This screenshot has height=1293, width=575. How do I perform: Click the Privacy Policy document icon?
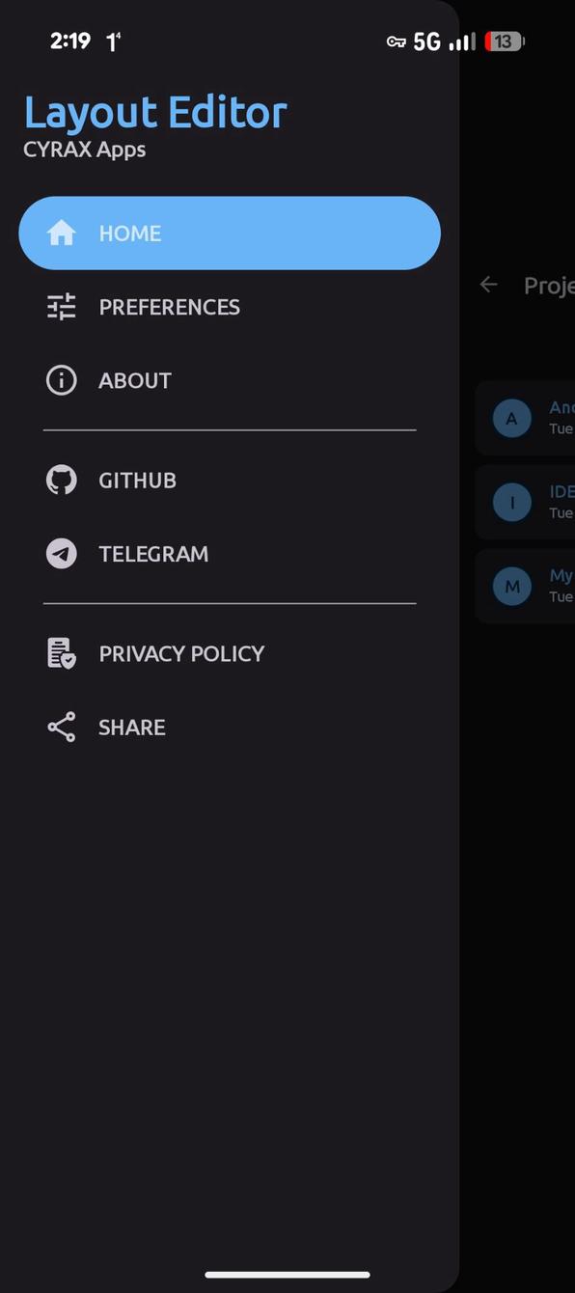[62, 653]
